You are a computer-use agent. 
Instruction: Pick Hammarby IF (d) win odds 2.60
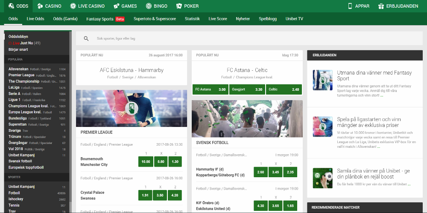click(260, 172)
